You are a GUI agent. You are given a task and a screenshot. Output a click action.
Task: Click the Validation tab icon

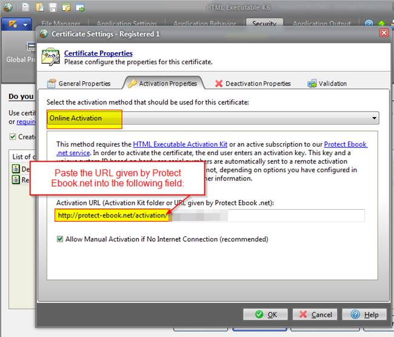pos(312,84)
